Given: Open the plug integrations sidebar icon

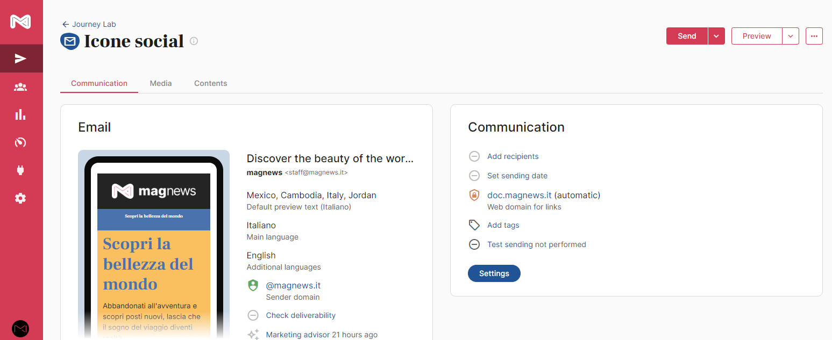Looking at the screenshot, I should coord(20,170).
